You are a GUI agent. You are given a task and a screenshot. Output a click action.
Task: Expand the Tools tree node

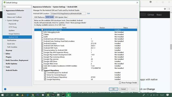tap(4, 67)
